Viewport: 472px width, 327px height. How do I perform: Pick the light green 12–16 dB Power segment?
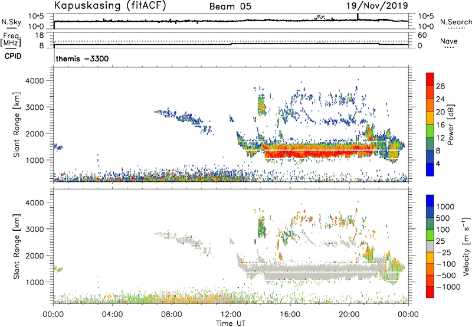(x=430, y=131)
